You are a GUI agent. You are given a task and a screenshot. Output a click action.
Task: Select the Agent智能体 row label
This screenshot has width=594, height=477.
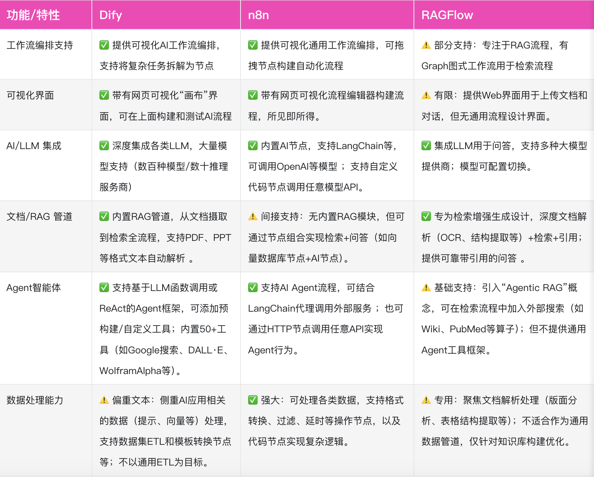34,288
